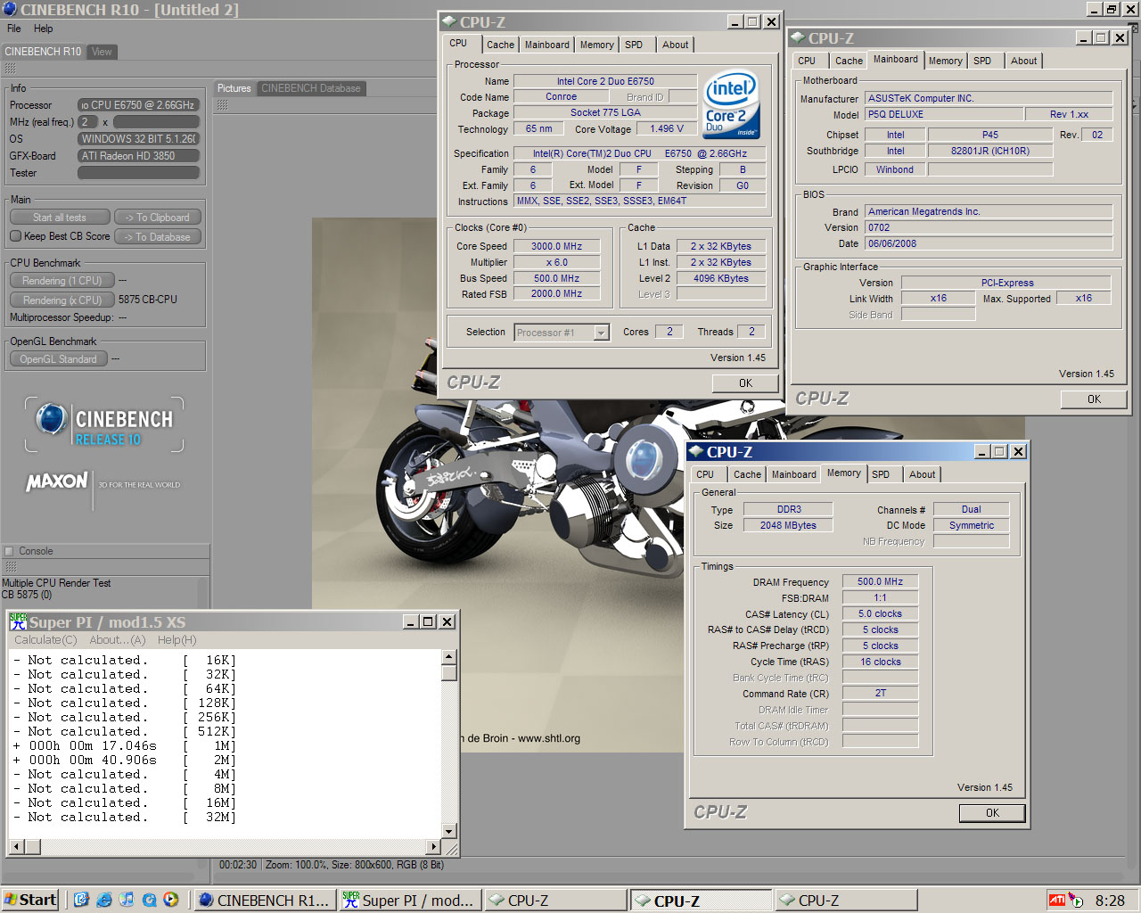Open the CINEBENCH Database tab
Image resolution: width=1141 pixels, height=913 pixels.
click(x=311, y=88)
